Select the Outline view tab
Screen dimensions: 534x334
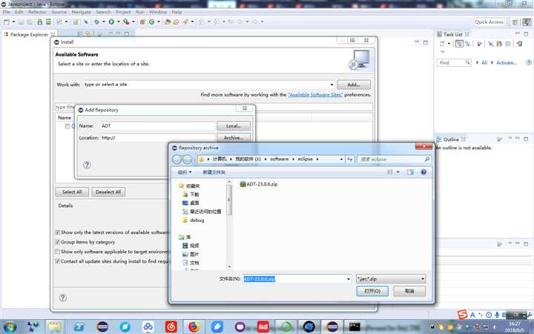451,140
